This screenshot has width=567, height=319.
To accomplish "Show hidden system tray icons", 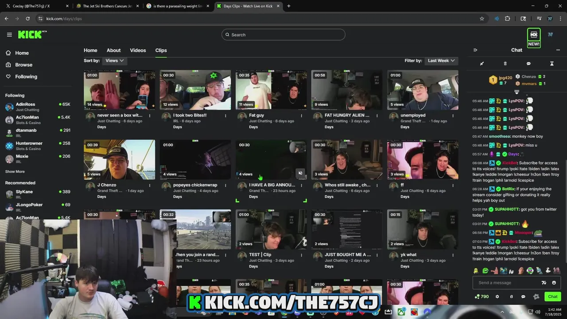I will tap(502, 312).
